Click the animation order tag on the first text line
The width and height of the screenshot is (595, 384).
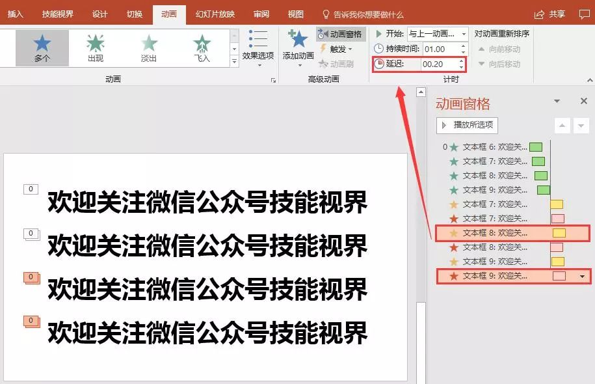[x=31, y=189]
